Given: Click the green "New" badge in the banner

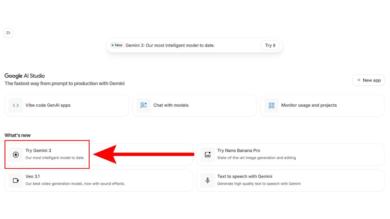Looking at the screenshot, I should [117, 45].
